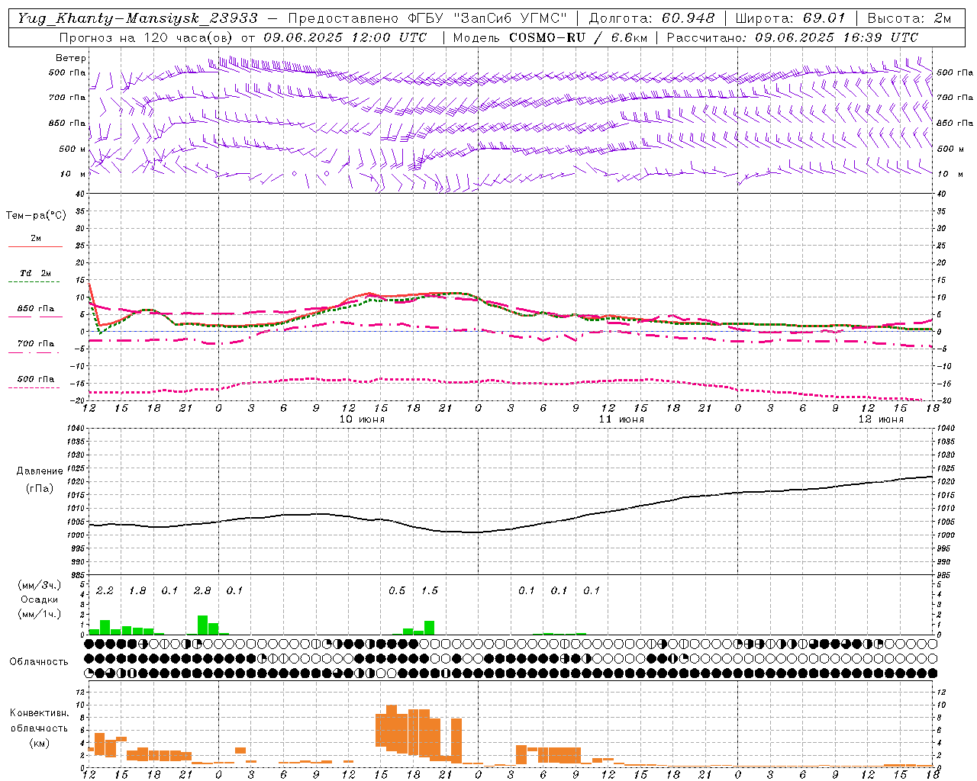The image size is (977, 781).
Task: Click the 1.5 precipitation amount value
Action: pyautogui.click(x=430, y=590)
